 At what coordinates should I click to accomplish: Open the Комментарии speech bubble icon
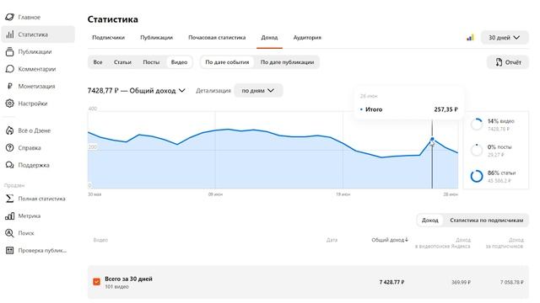click(x=9, y=69)
